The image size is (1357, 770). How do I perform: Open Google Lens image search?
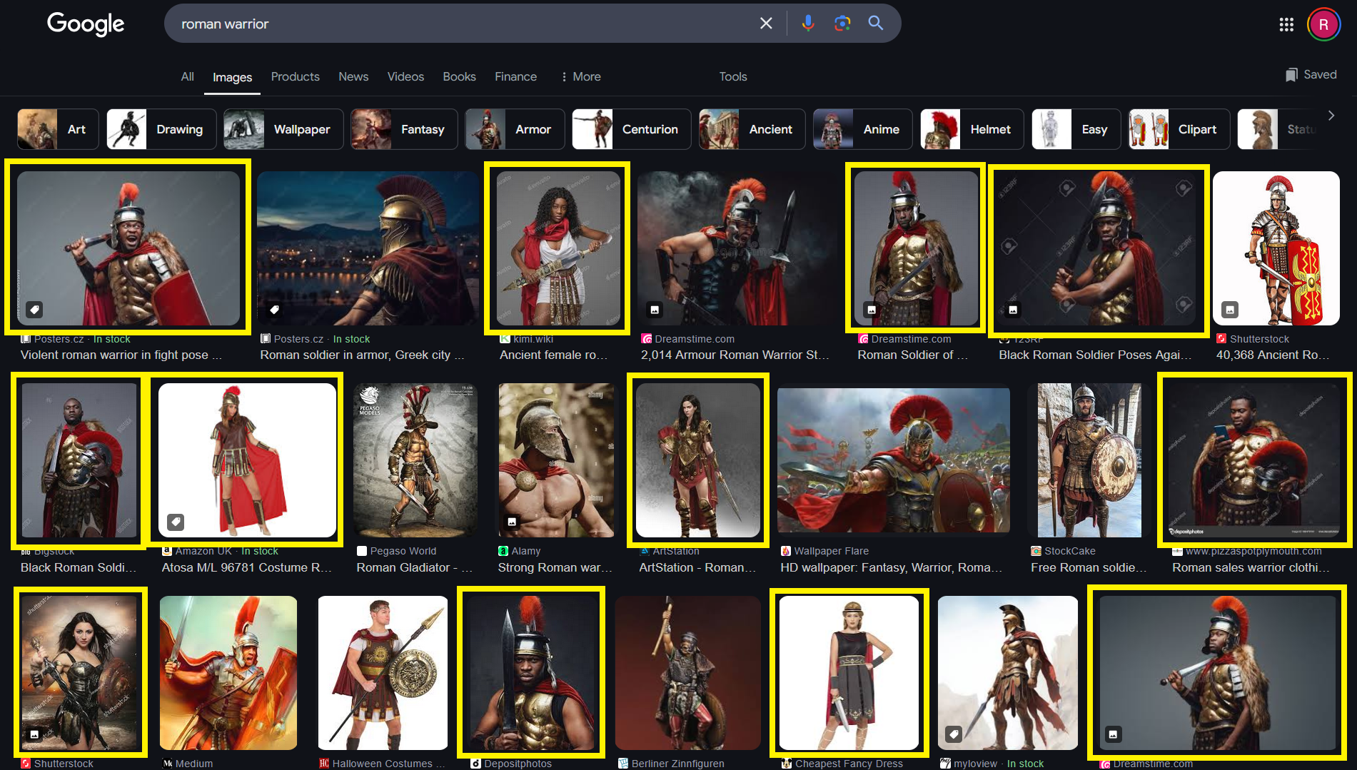click(842, 24)
